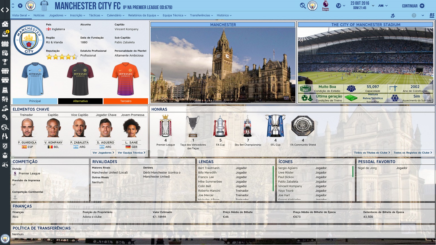Click the magnifier globe search icon top right
The height and width of the screenshot is (245, 436).
pyautogui.click(x=303, y=6)
